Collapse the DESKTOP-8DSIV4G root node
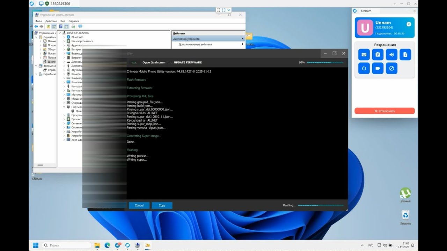 point(59,33)
